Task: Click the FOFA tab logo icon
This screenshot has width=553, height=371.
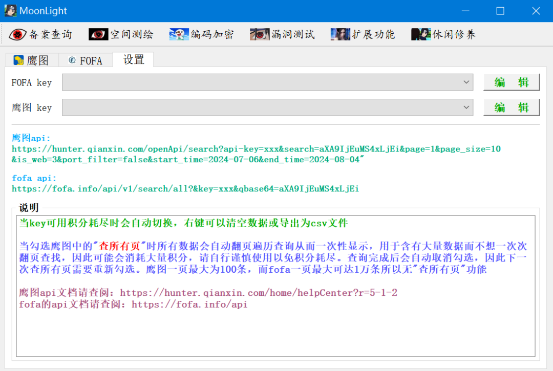Action: 72,60
